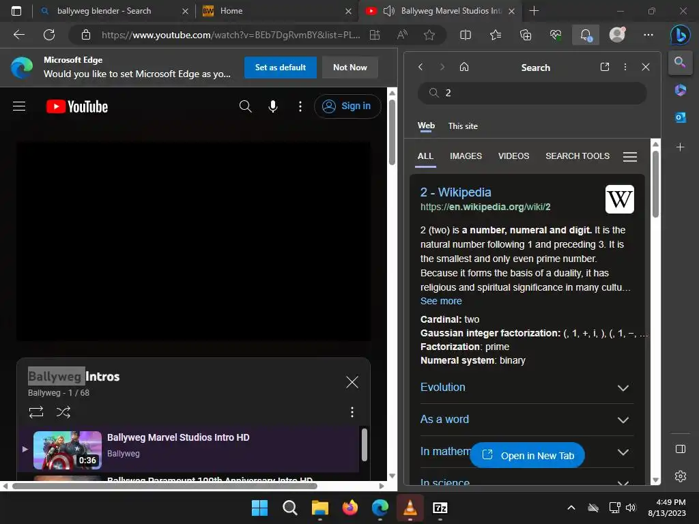Open YouTube hamburger guide menu
Screen dimensions: 699x524
coord(19,106)
